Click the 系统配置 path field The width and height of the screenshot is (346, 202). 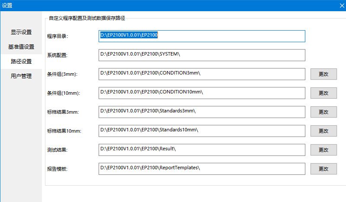point(202,55)
